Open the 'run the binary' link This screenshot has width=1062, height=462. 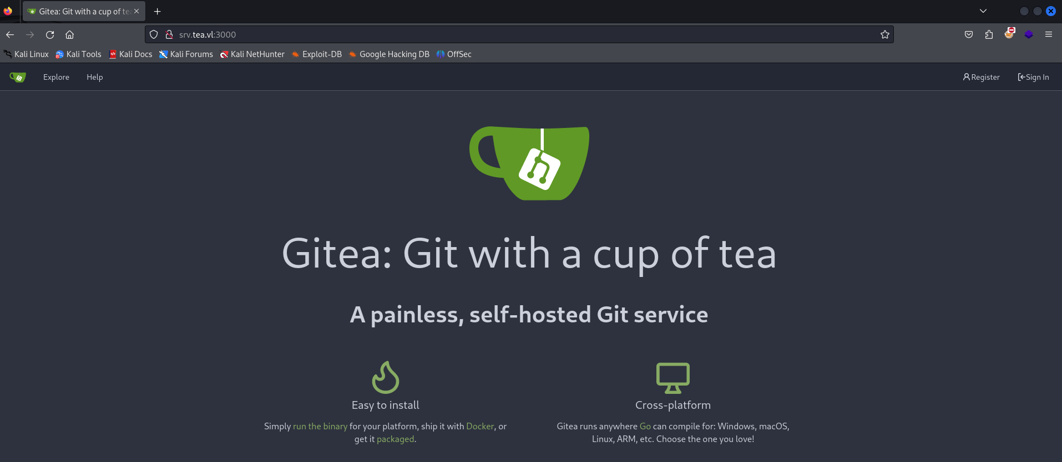(x=320, y=427)
